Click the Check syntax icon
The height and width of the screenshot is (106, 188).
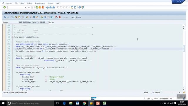coord(27,17)
